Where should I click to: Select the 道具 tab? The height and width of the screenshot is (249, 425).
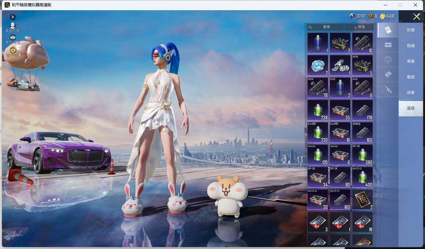411,108
